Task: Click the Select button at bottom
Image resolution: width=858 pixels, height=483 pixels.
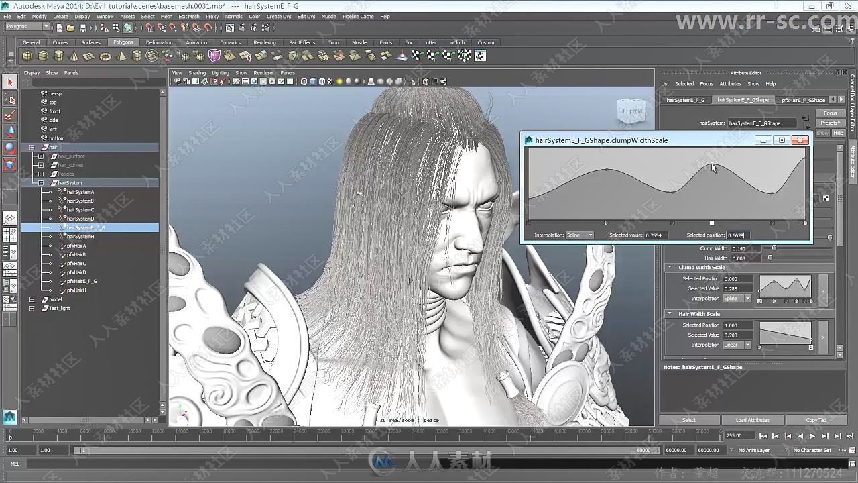Action: pyautogui.click(x=688, y=420)
